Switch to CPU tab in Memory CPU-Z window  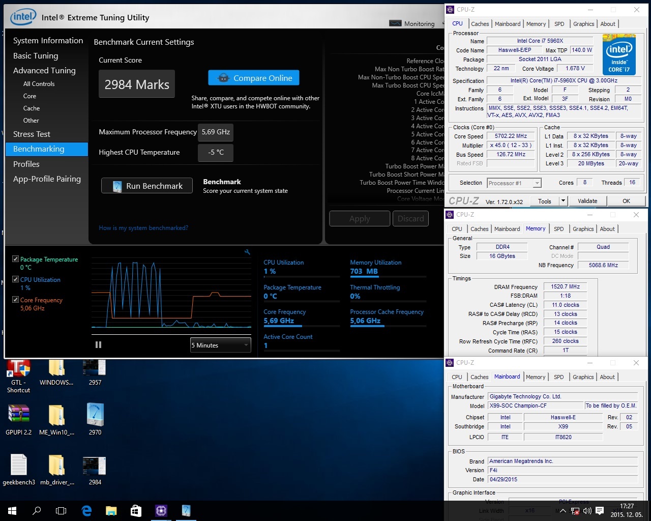point(457,229)
